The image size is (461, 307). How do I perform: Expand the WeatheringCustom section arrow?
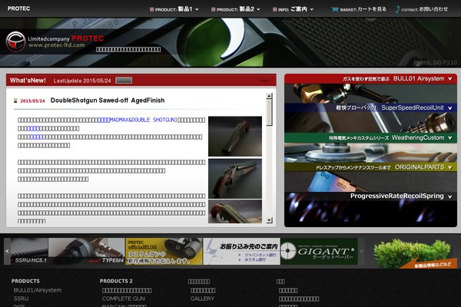450,138
